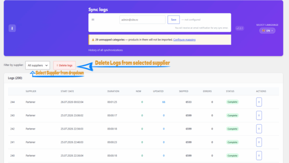Click duration 00:00:23 in log 241
Screen dimensions: 289x163
point(112,142)
